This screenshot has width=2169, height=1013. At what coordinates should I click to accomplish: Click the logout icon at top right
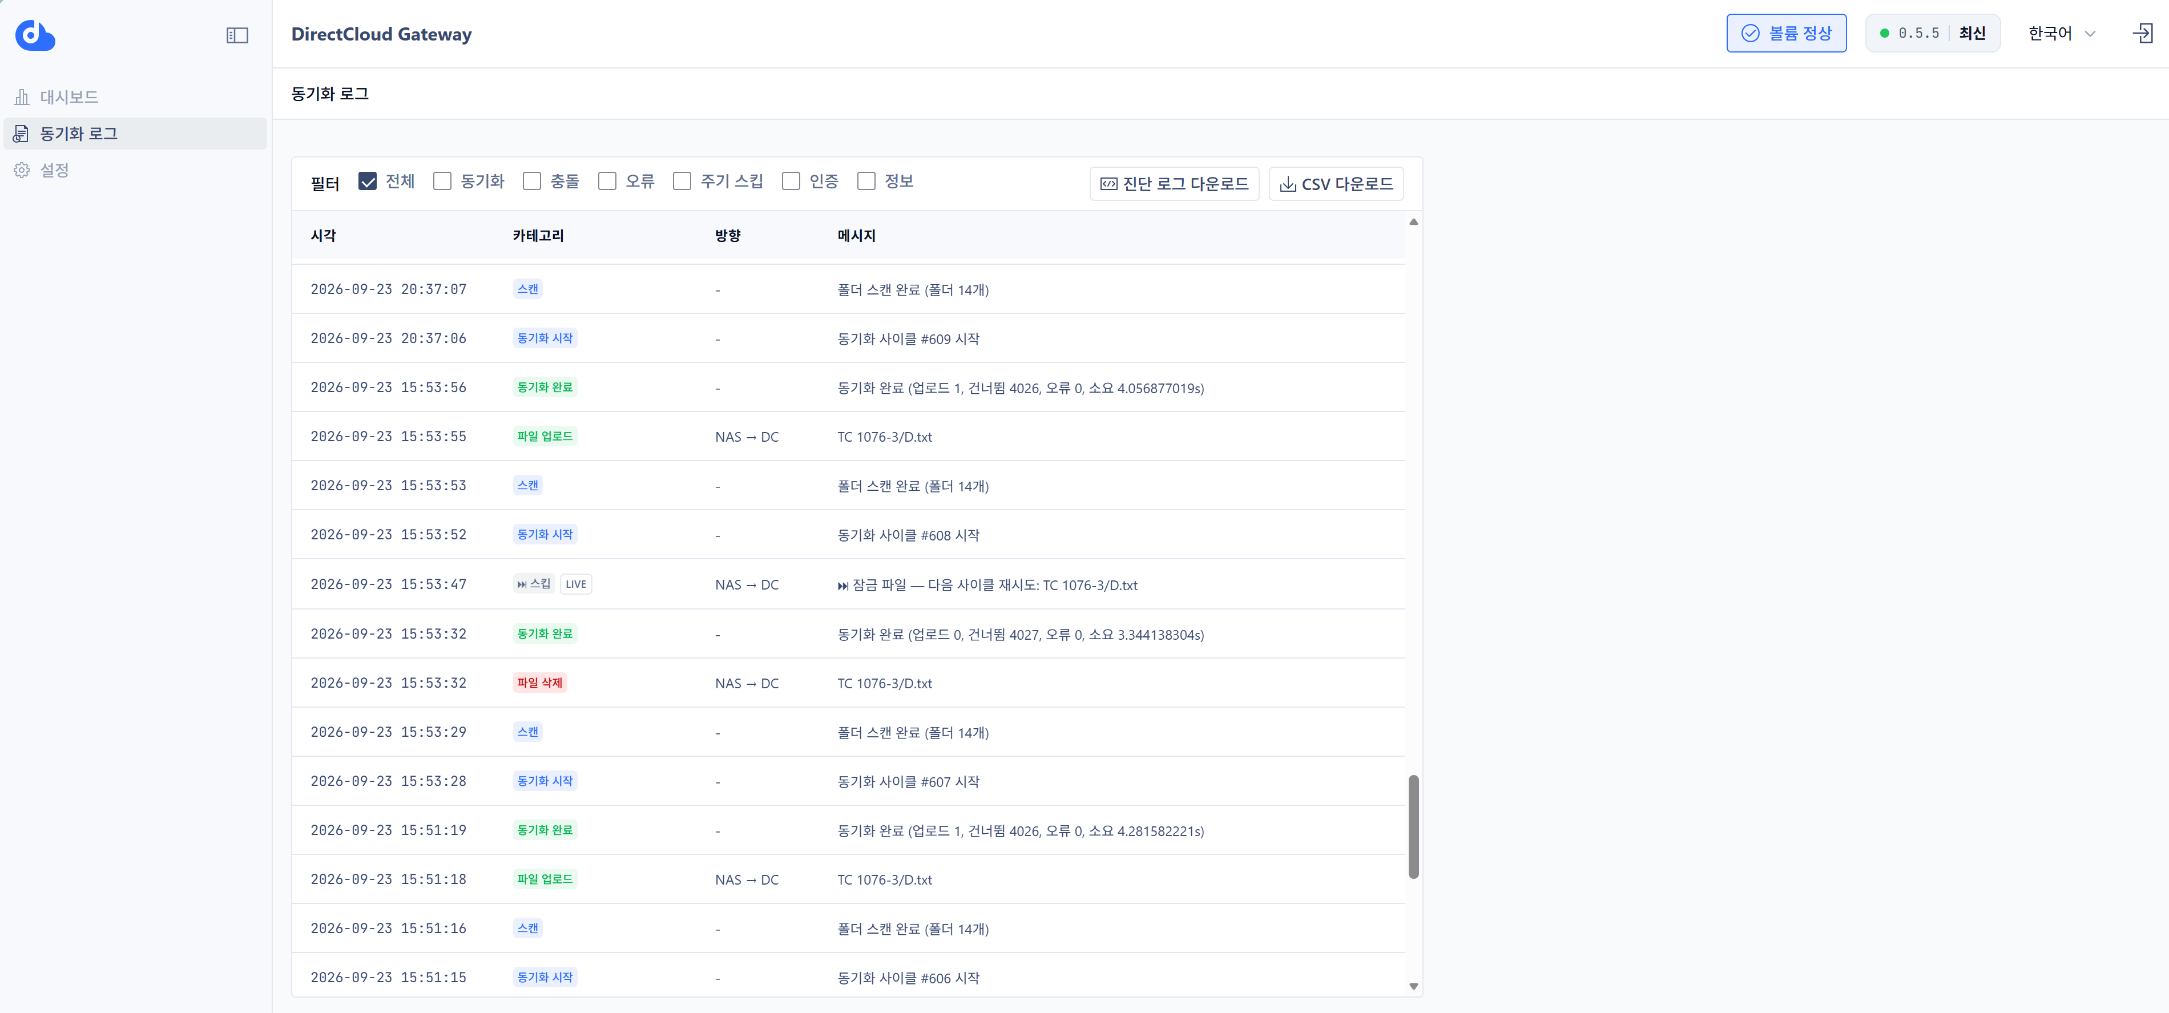click(x=2142, y=34)
